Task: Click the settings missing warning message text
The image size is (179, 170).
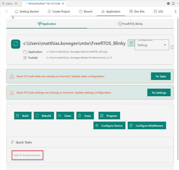Action: 64,93
